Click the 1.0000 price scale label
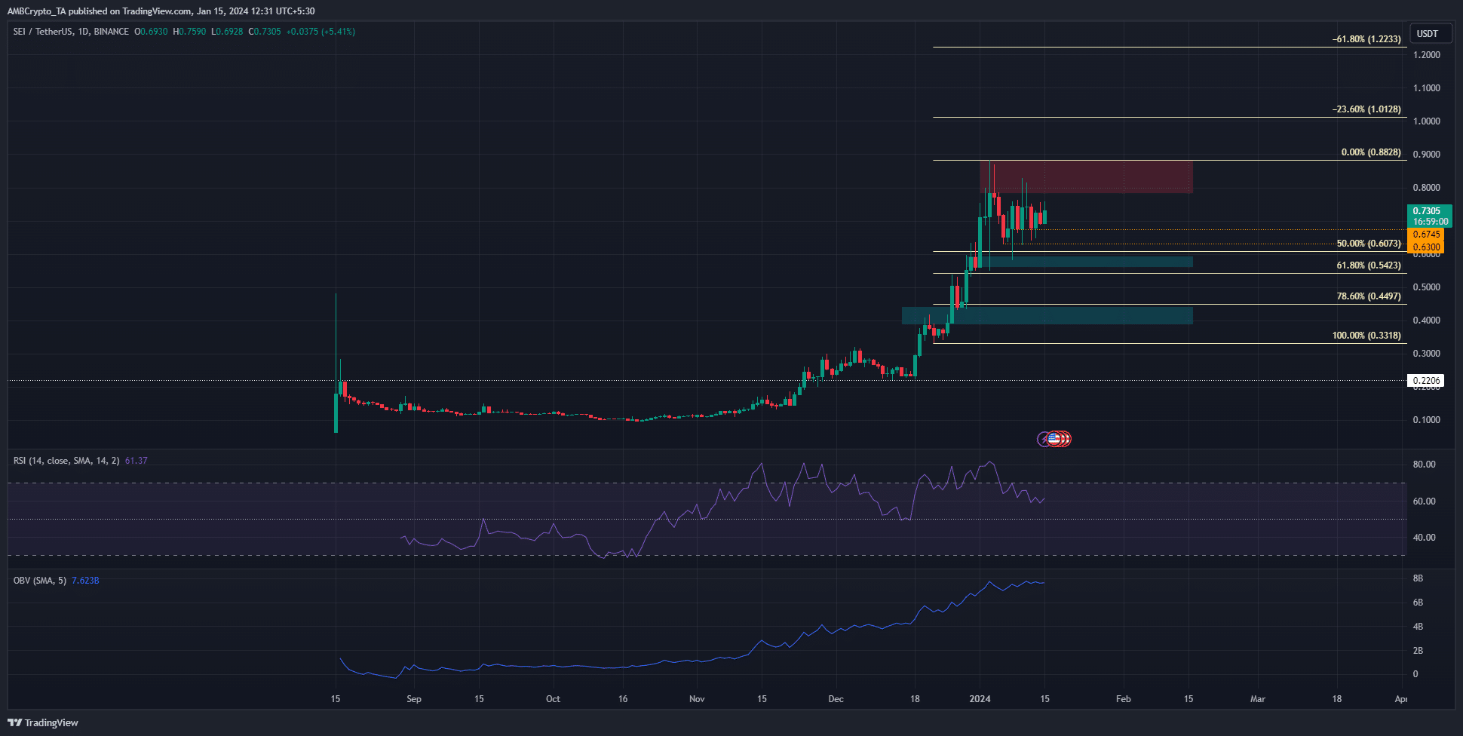Image resolution: width=1463 pixels, height=736 pixels. click(x=1426, y=121)
